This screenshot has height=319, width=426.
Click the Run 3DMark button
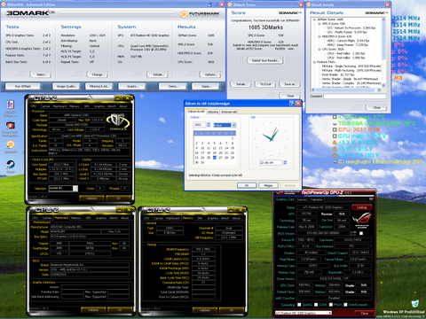click(23, 86)
